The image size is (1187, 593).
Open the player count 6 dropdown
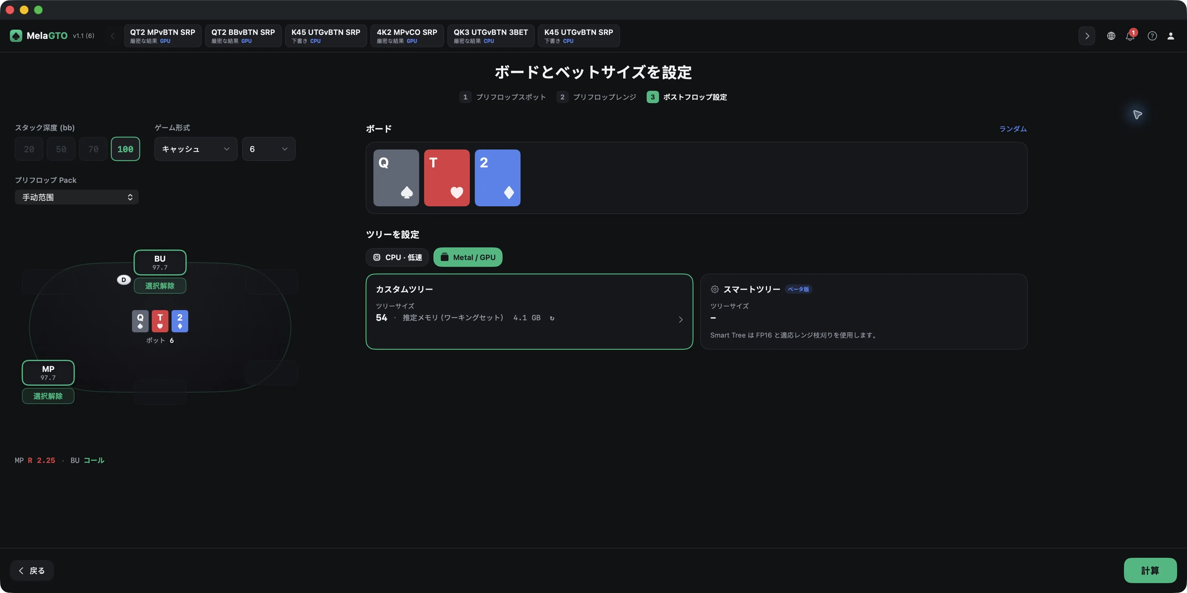click(269, 149)
